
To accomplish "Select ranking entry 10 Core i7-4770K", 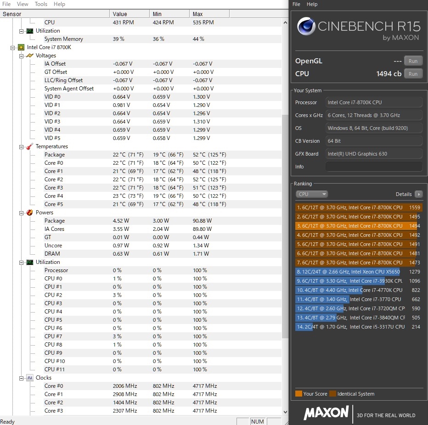I will [x=359, y=290].
